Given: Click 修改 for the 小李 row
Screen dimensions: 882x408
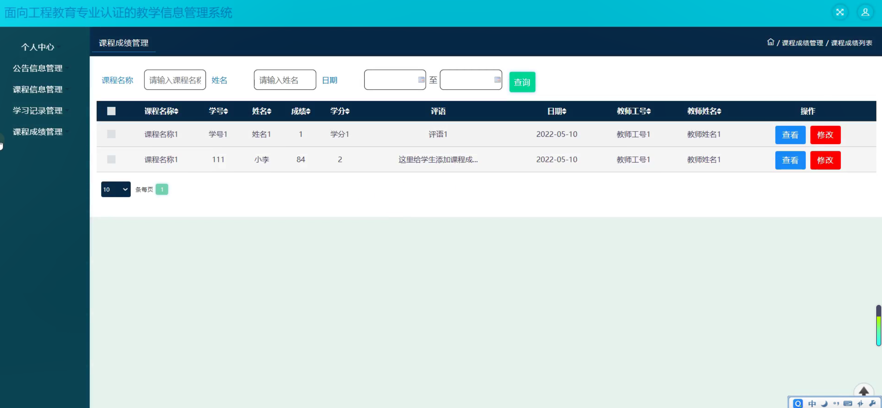Looking at the screenshot, I should click(x=825, y=160).
